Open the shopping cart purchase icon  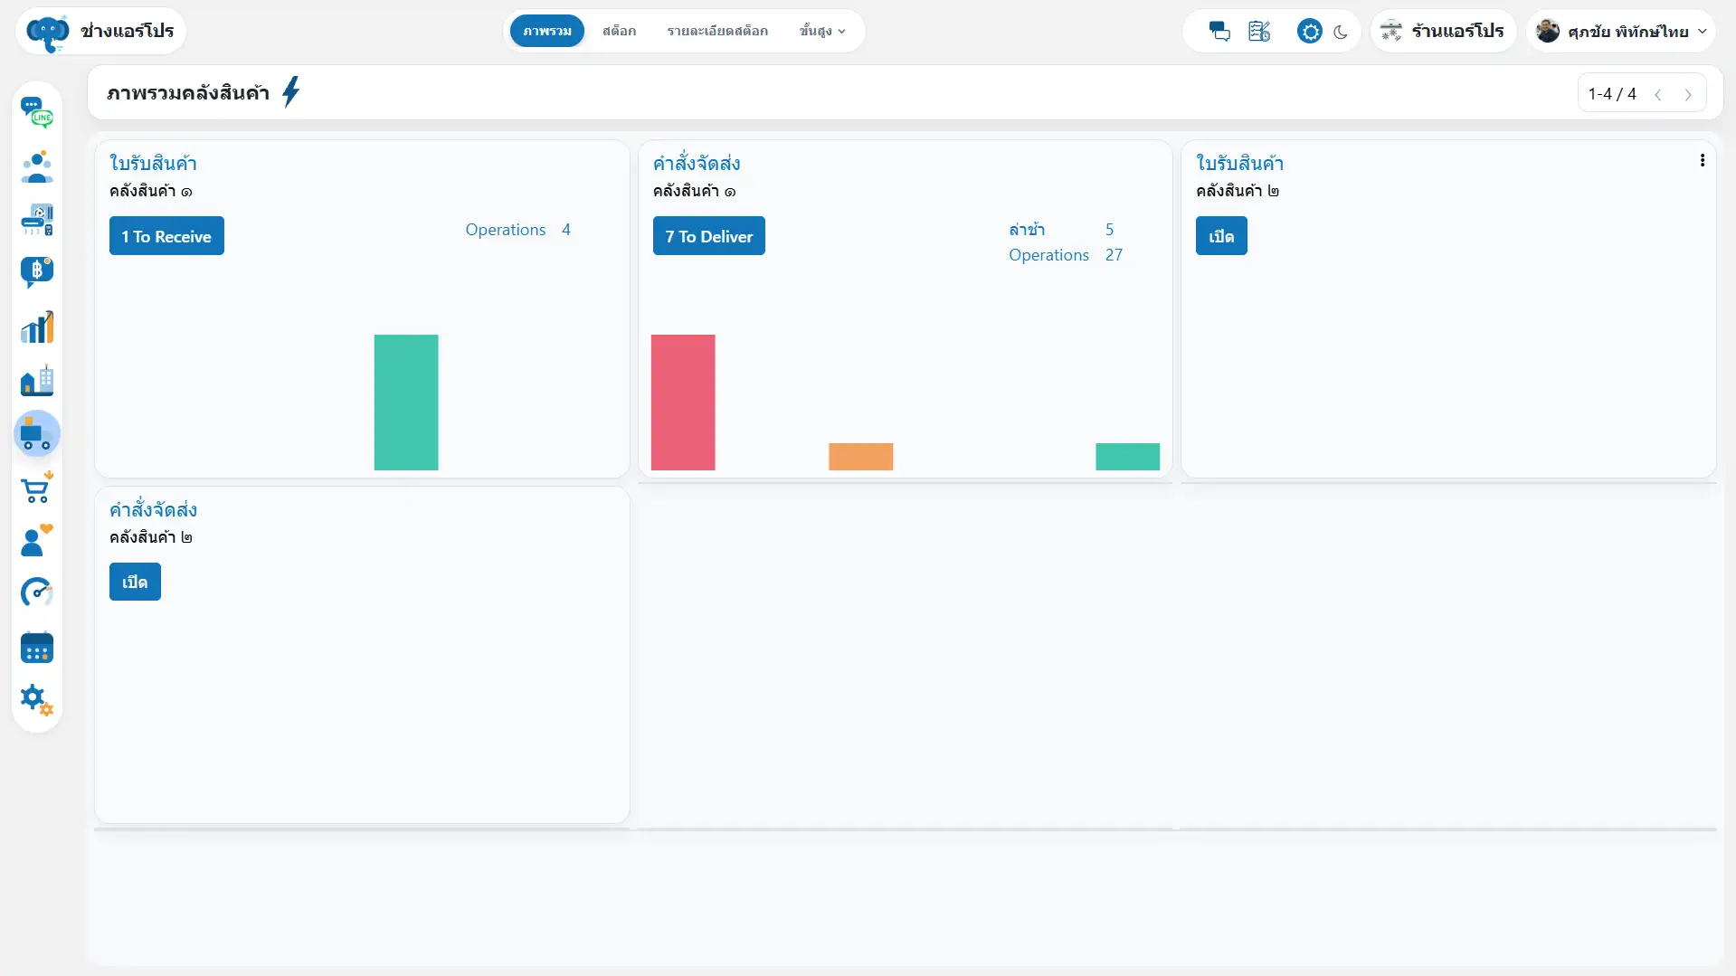[x=37, y=488]
